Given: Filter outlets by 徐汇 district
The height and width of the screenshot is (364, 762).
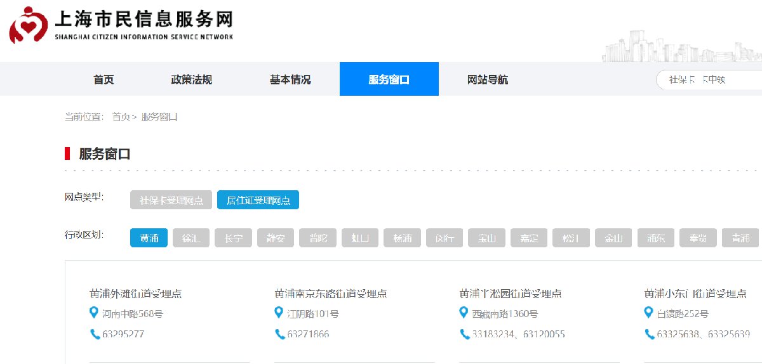Looking at the screenshot, I should point(191,238).
